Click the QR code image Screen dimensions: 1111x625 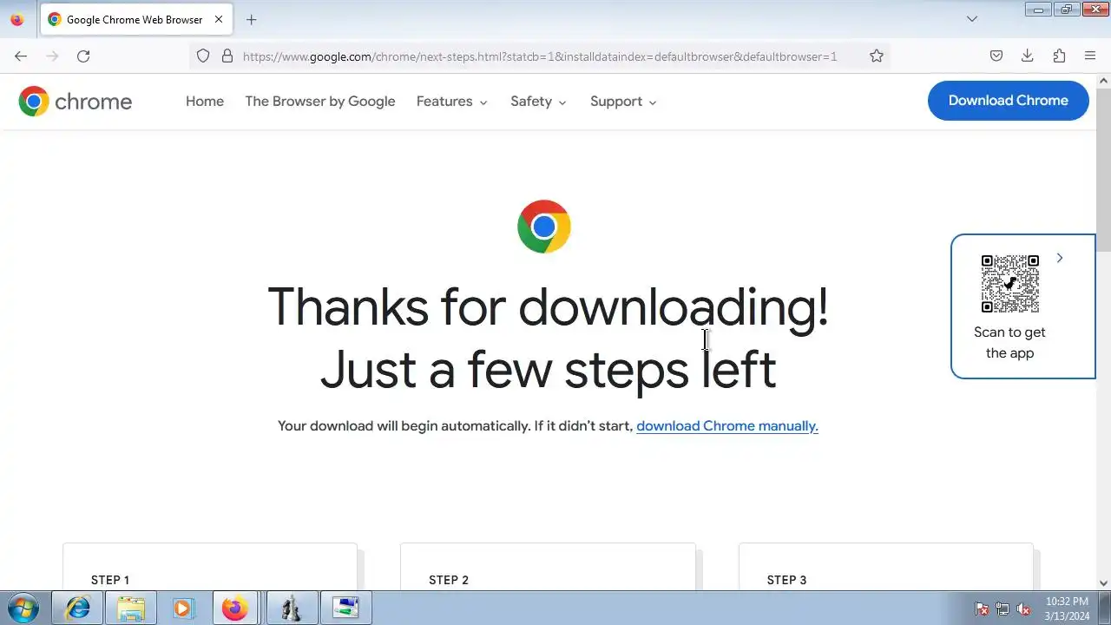tap(1010, 284)
